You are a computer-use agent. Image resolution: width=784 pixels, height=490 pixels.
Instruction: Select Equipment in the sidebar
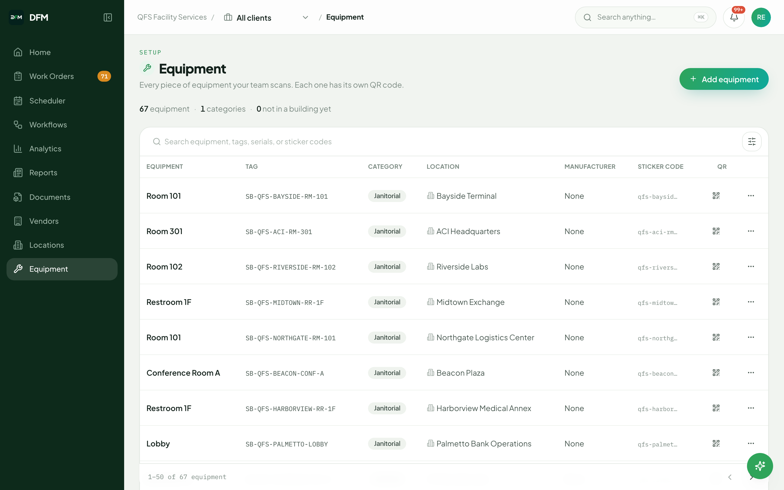62,269
